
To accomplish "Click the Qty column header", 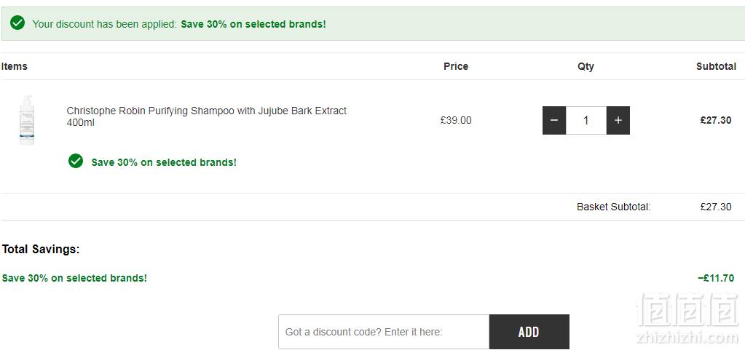I will (586, 66).
